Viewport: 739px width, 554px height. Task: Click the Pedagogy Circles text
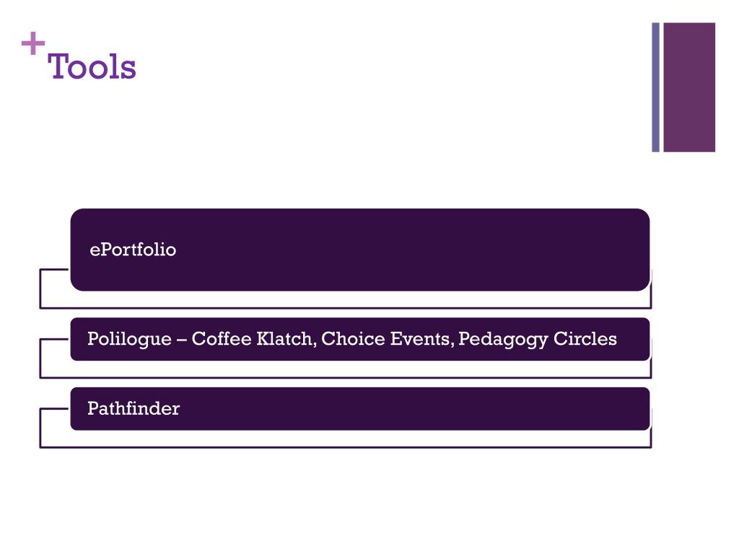pos(537,340)
